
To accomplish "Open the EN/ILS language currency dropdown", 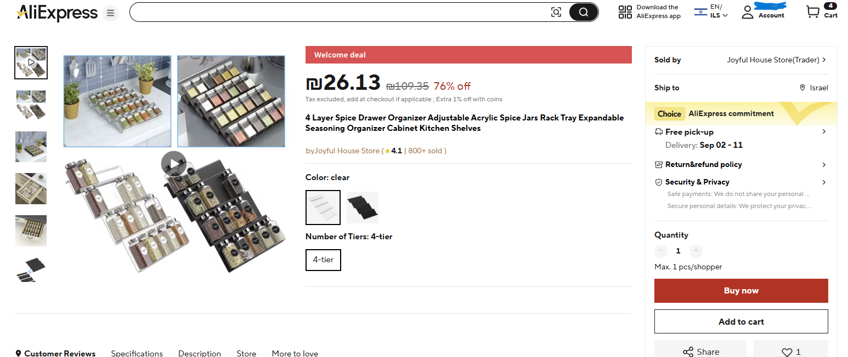I will click(x=711, y=11).
